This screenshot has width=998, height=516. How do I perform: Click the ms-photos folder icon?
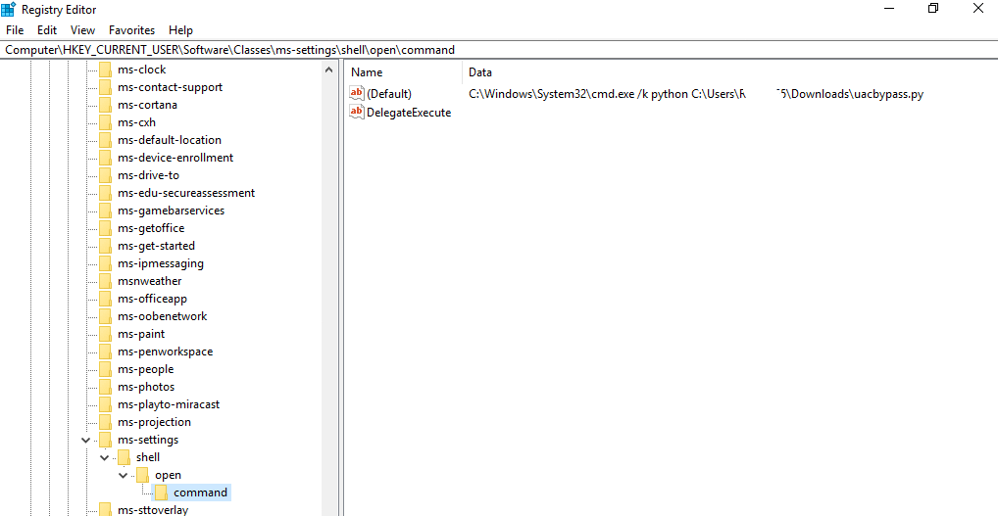click(x=105, y=387)
